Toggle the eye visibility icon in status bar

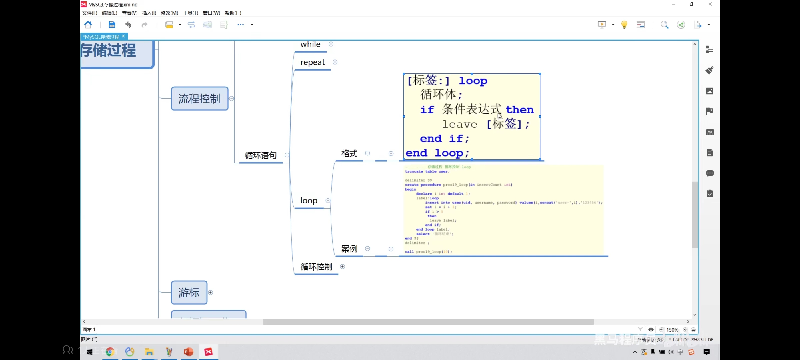tap(651, 329)
